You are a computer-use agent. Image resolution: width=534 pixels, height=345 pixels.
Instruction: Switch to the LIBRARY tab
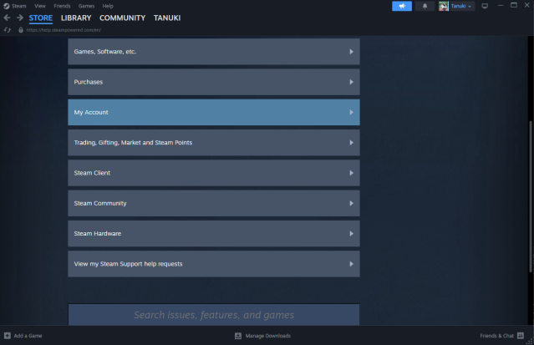coord(76,18)
